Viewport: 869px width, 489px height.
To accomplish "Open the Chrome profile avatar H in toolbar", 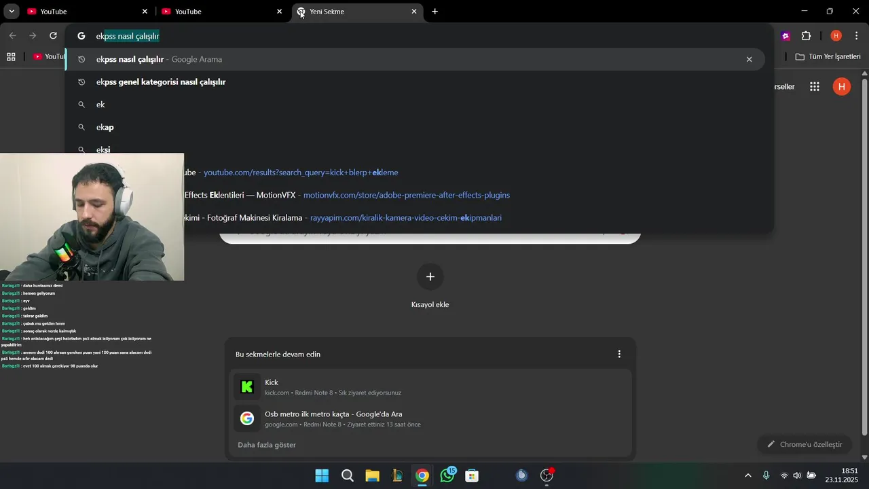I will [x=836, y=36].
